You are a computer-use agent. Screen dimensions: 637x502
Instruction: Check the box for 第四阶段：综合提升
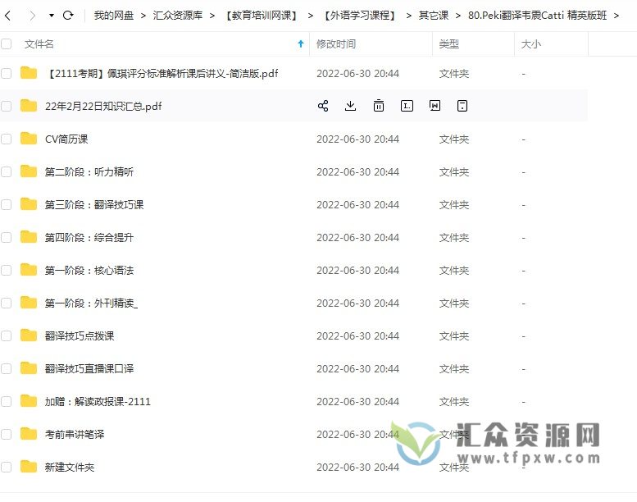(6, 237)
